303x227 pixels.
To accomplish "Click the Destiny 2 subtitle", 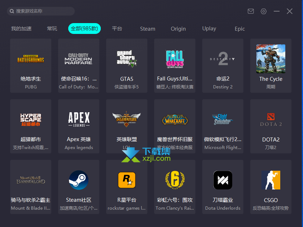I will (x=222, y=87).
